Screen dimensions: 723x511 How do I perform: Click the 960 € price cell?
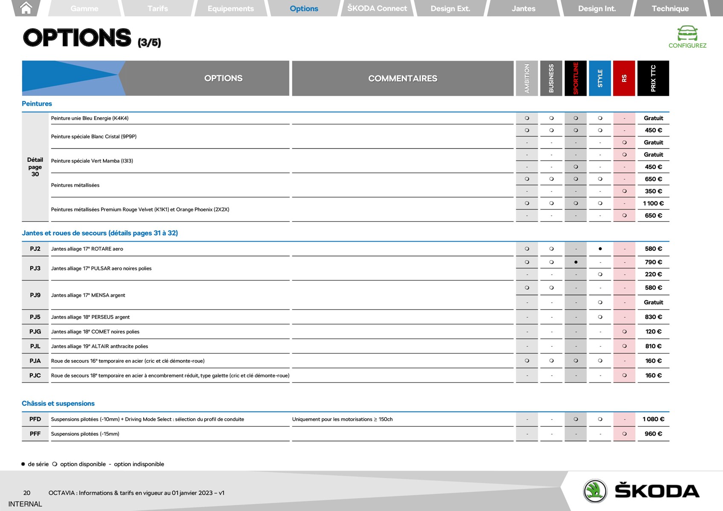653,434
